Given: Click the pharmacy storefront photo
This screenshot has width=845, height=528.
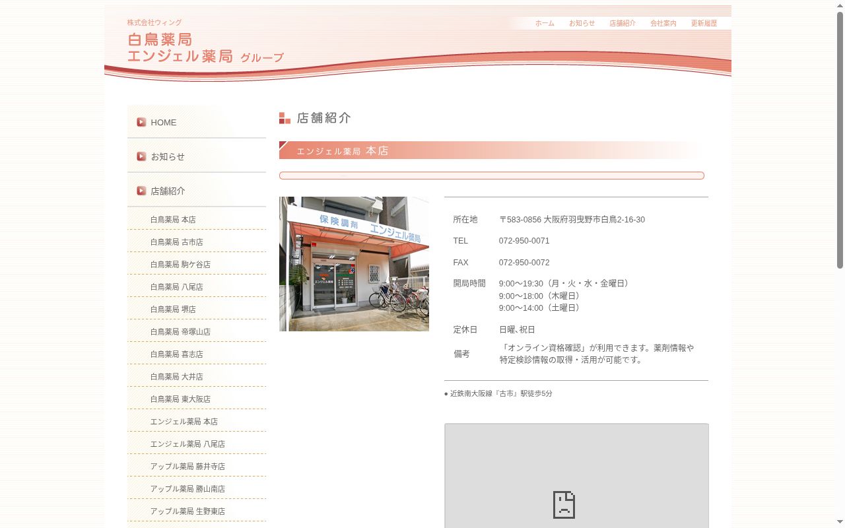Looking at the screenshot, I should tap(354, 264).
